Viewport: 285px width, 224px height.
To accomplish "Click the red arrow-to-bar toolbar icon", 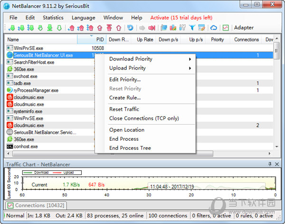I will tap(152, 28).
